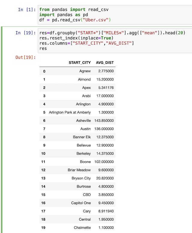Select the Bryson City row

click(x=77, y=178)
